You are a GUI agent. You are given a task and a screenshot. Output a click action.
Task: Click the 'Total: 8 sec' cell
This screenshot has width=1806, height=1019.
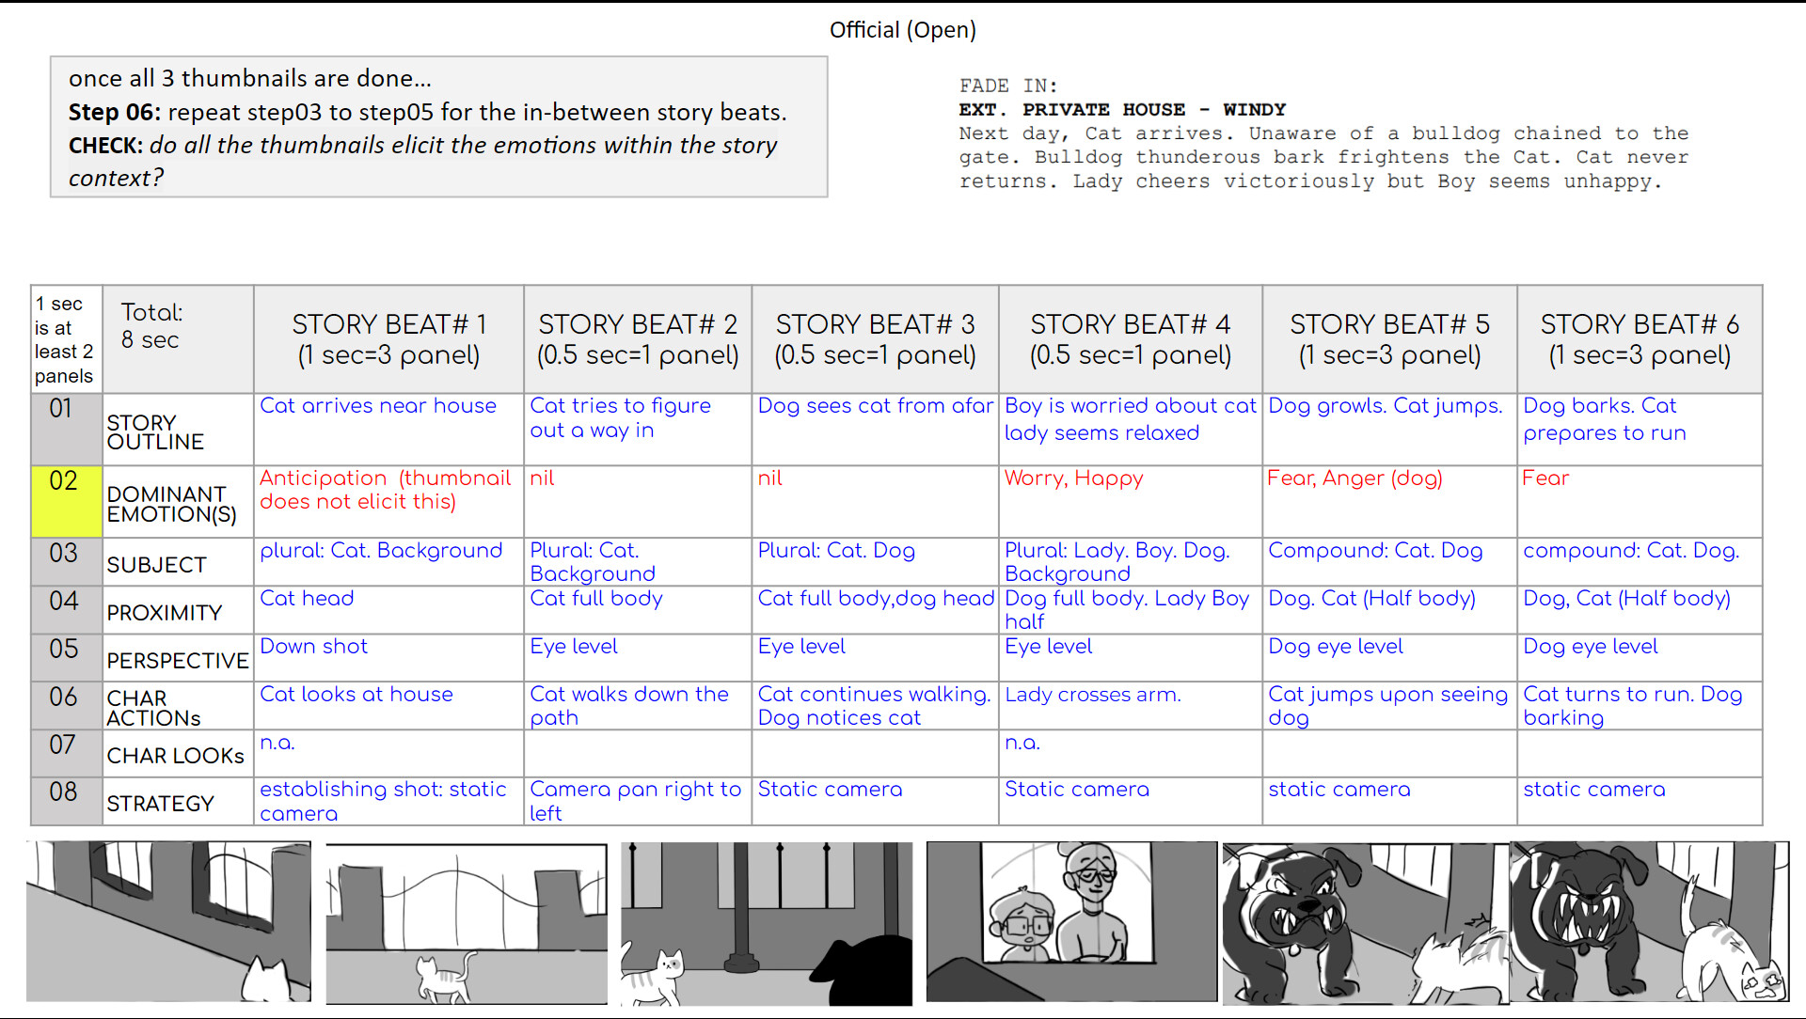(177, 327)
